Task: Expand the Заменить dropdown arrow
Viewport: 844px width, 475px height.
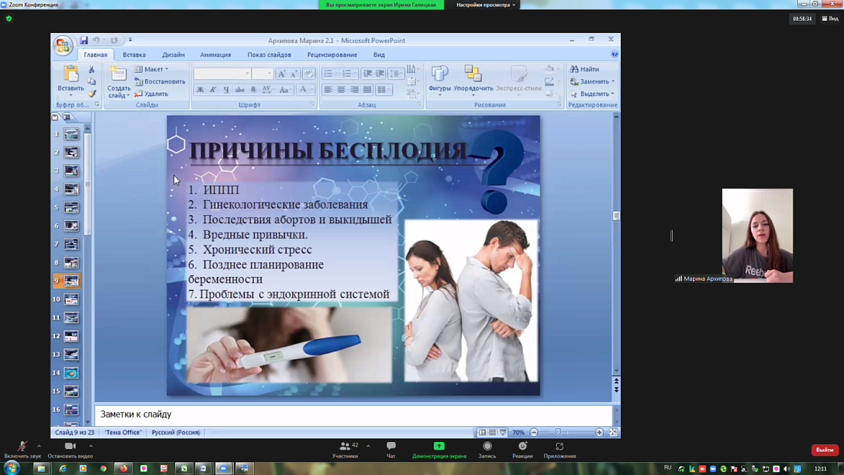Action: (x=613, y=81)
